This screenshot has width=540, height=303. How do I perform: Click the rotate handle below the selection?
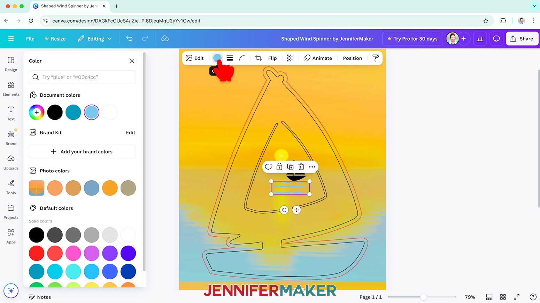coord(284,210)
